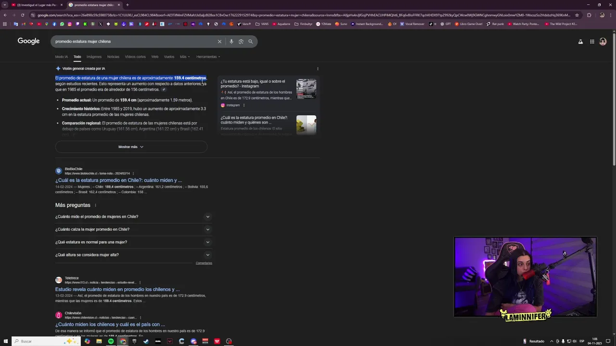Open '¿Cuánto miden los chilenos' Chilevisión link
This screenshot has width=616, height=346.
click(x=110, y=324)
